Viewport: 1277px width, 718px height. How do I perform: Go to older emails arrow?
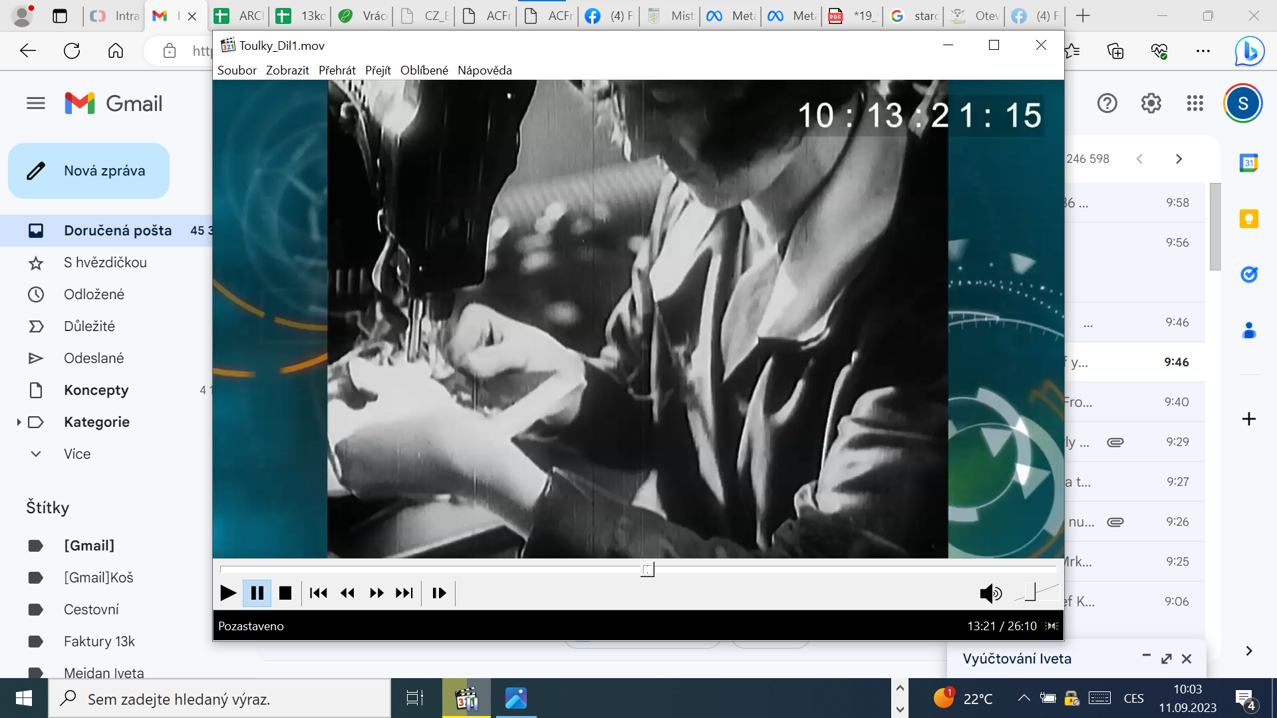point(1179,159)
